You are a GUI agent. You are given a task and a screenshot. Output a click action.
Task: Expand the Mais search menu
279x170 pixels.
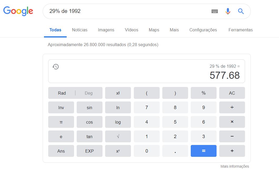pyautogui.click(x=174, y=30)
